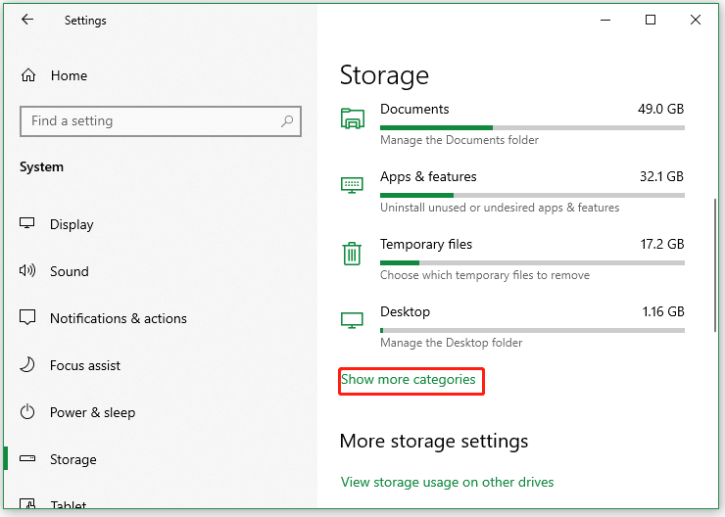Click the Home icon in sidebar
The image size is (725, 517).
coord(28,75)
